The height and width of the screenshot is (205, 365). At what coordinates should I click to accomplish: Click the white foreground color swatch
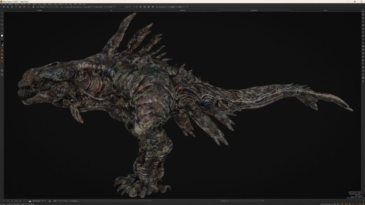tap(2, 36)
